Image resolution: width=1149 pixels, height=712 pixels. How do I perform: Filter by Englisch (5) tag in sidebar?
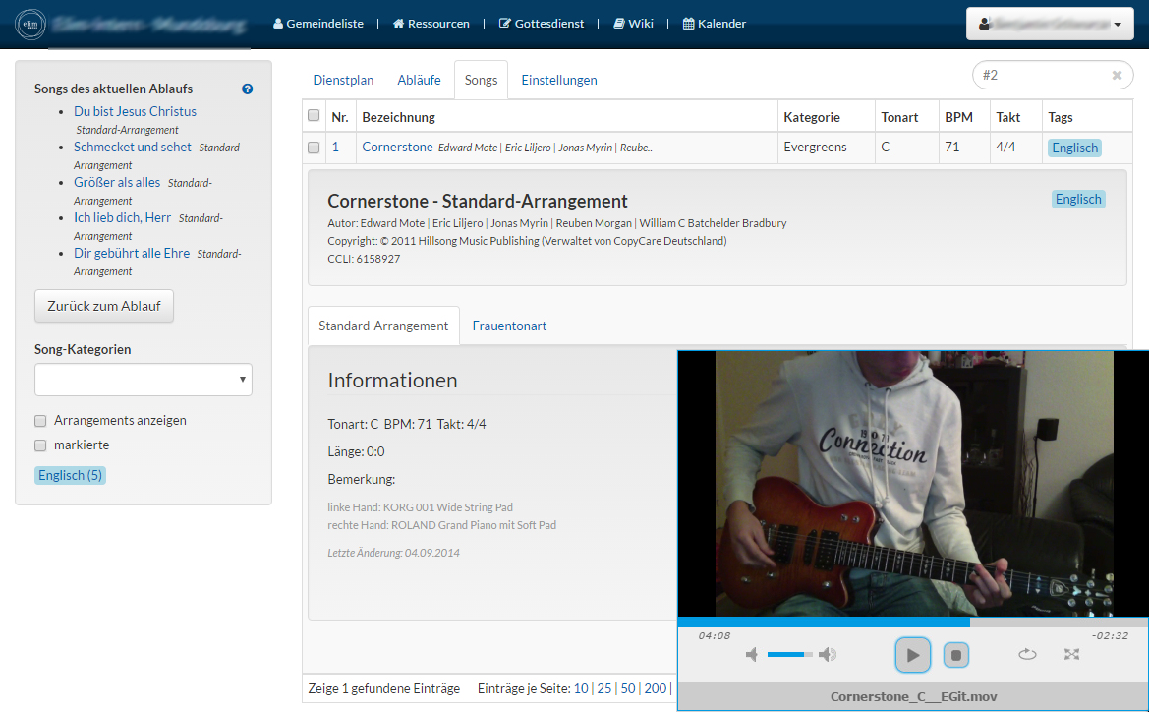tap(71, 475)
